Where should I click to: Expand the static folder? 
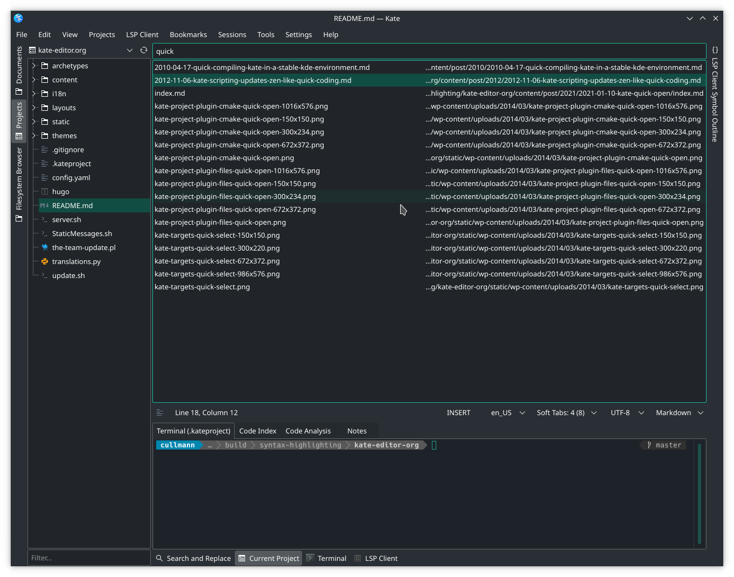point(33,122)
